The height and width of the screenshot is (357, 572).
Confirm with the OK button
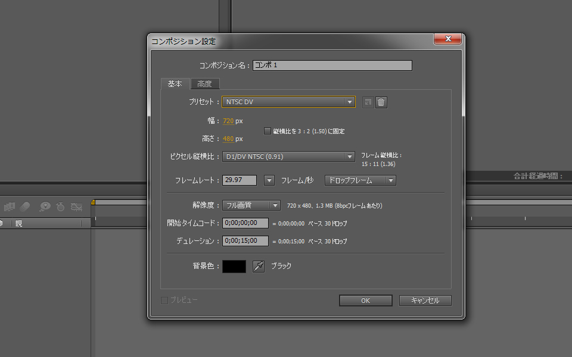[x=365, y=300]
